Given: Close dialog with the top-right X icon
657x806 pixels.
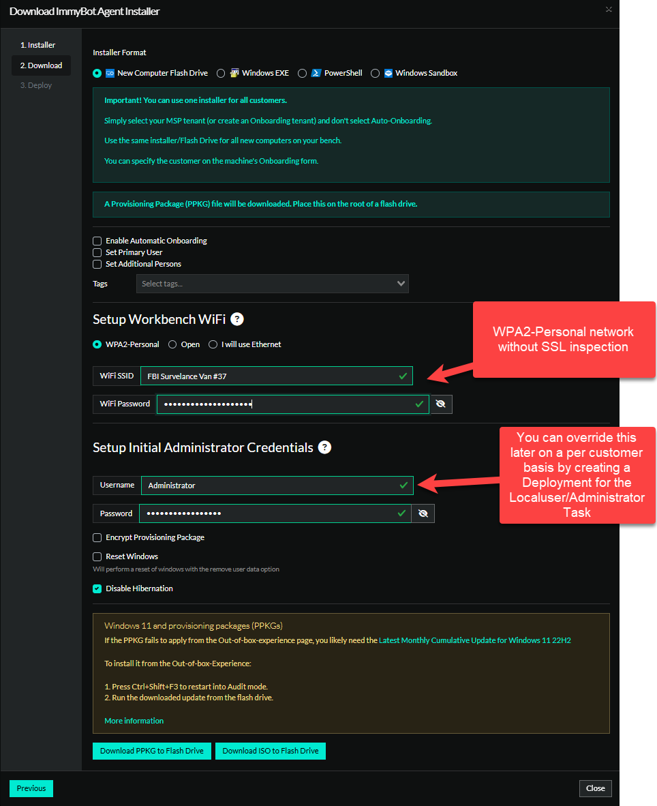Looking at the screenshot, I should click(x=609, y=10).
